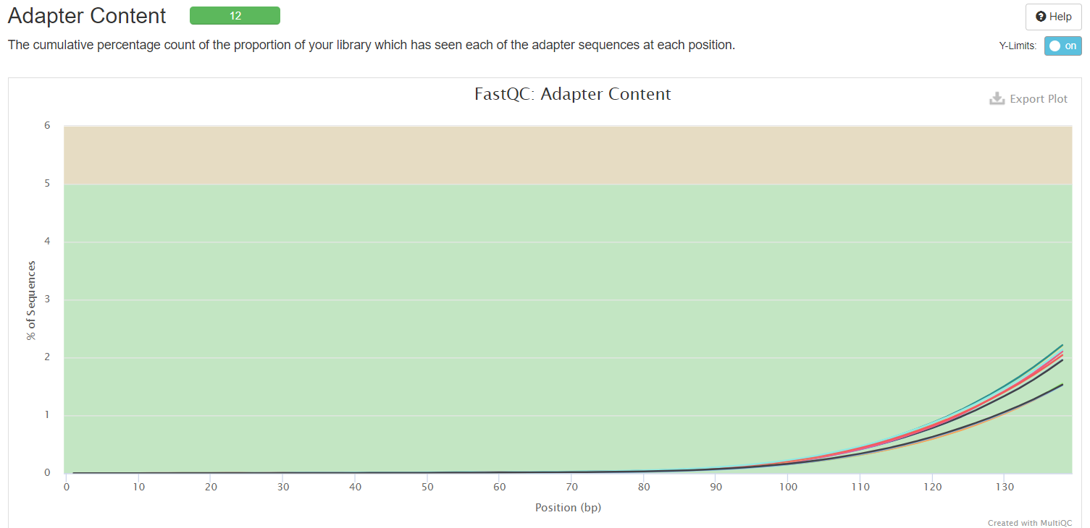This screenshot has height=528, width=1090.
Task: Click the download icon next to Export Plot
Action: click(997, 98)
